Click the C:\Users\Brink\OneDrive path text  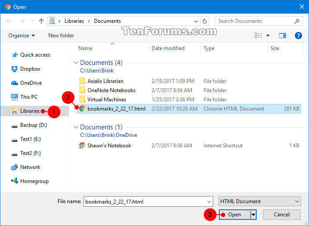(109, 135)
